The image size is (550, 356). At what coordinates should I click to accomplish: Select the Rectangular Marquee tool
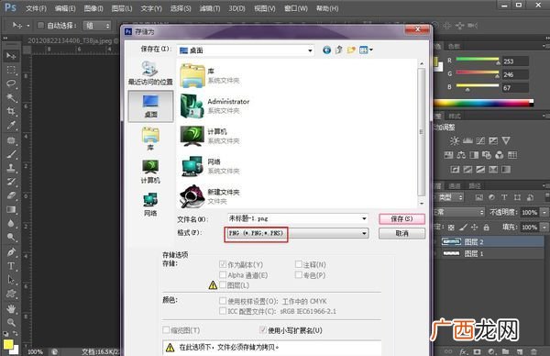click(x=11, y=70)
